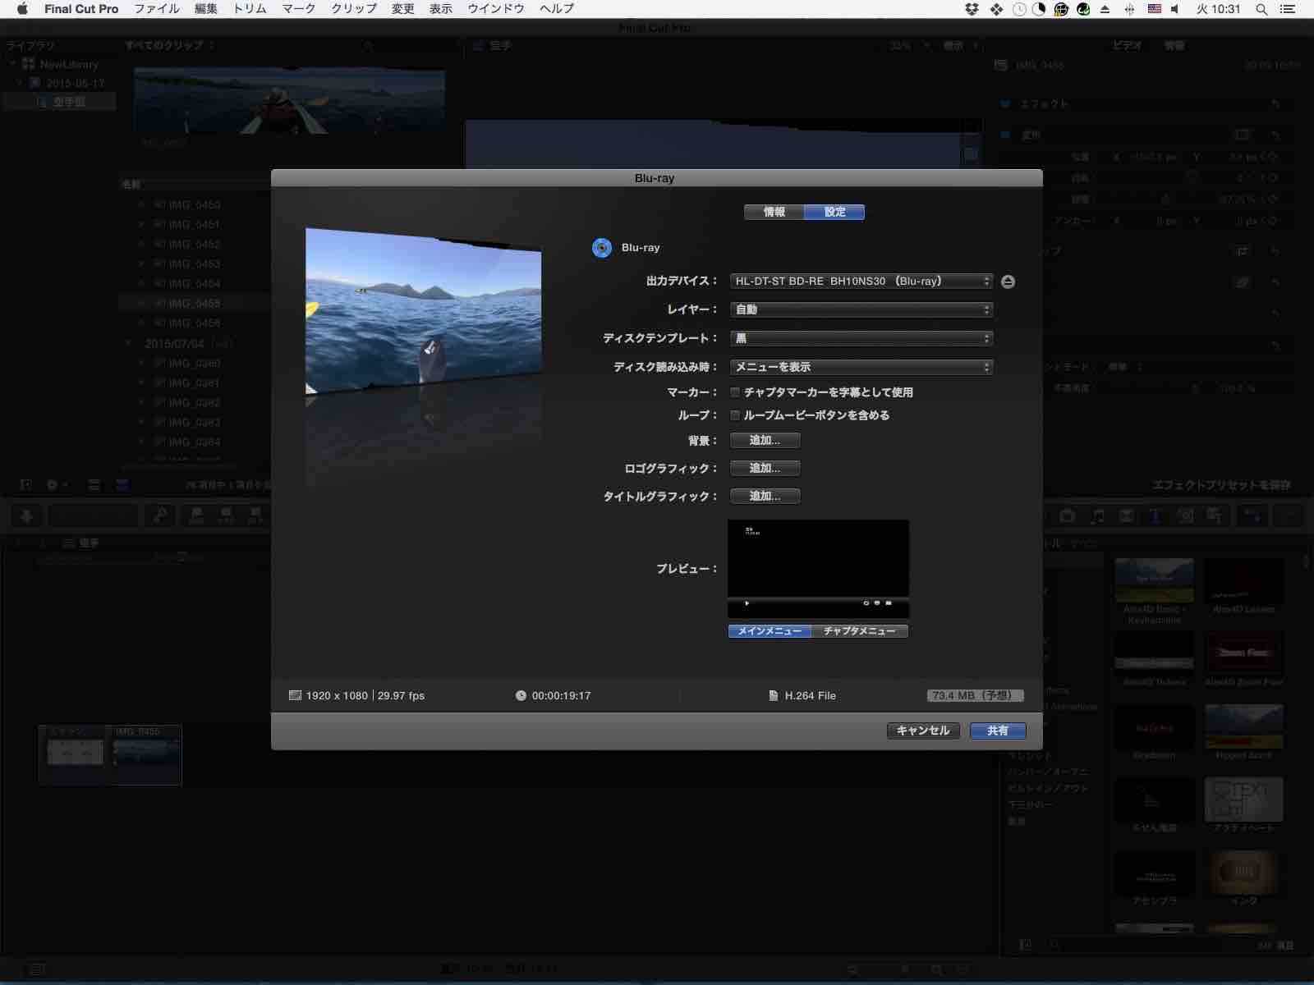Expand the レイヤー popup menu
The height and width of the screenshot is (985, 1314).
point(861,309)
